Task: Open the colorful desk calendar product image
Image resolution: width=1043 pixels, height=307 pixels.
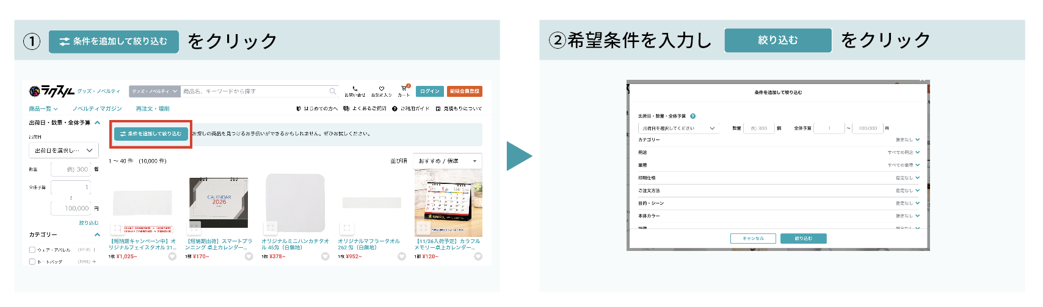Action: tap(448, 203)
